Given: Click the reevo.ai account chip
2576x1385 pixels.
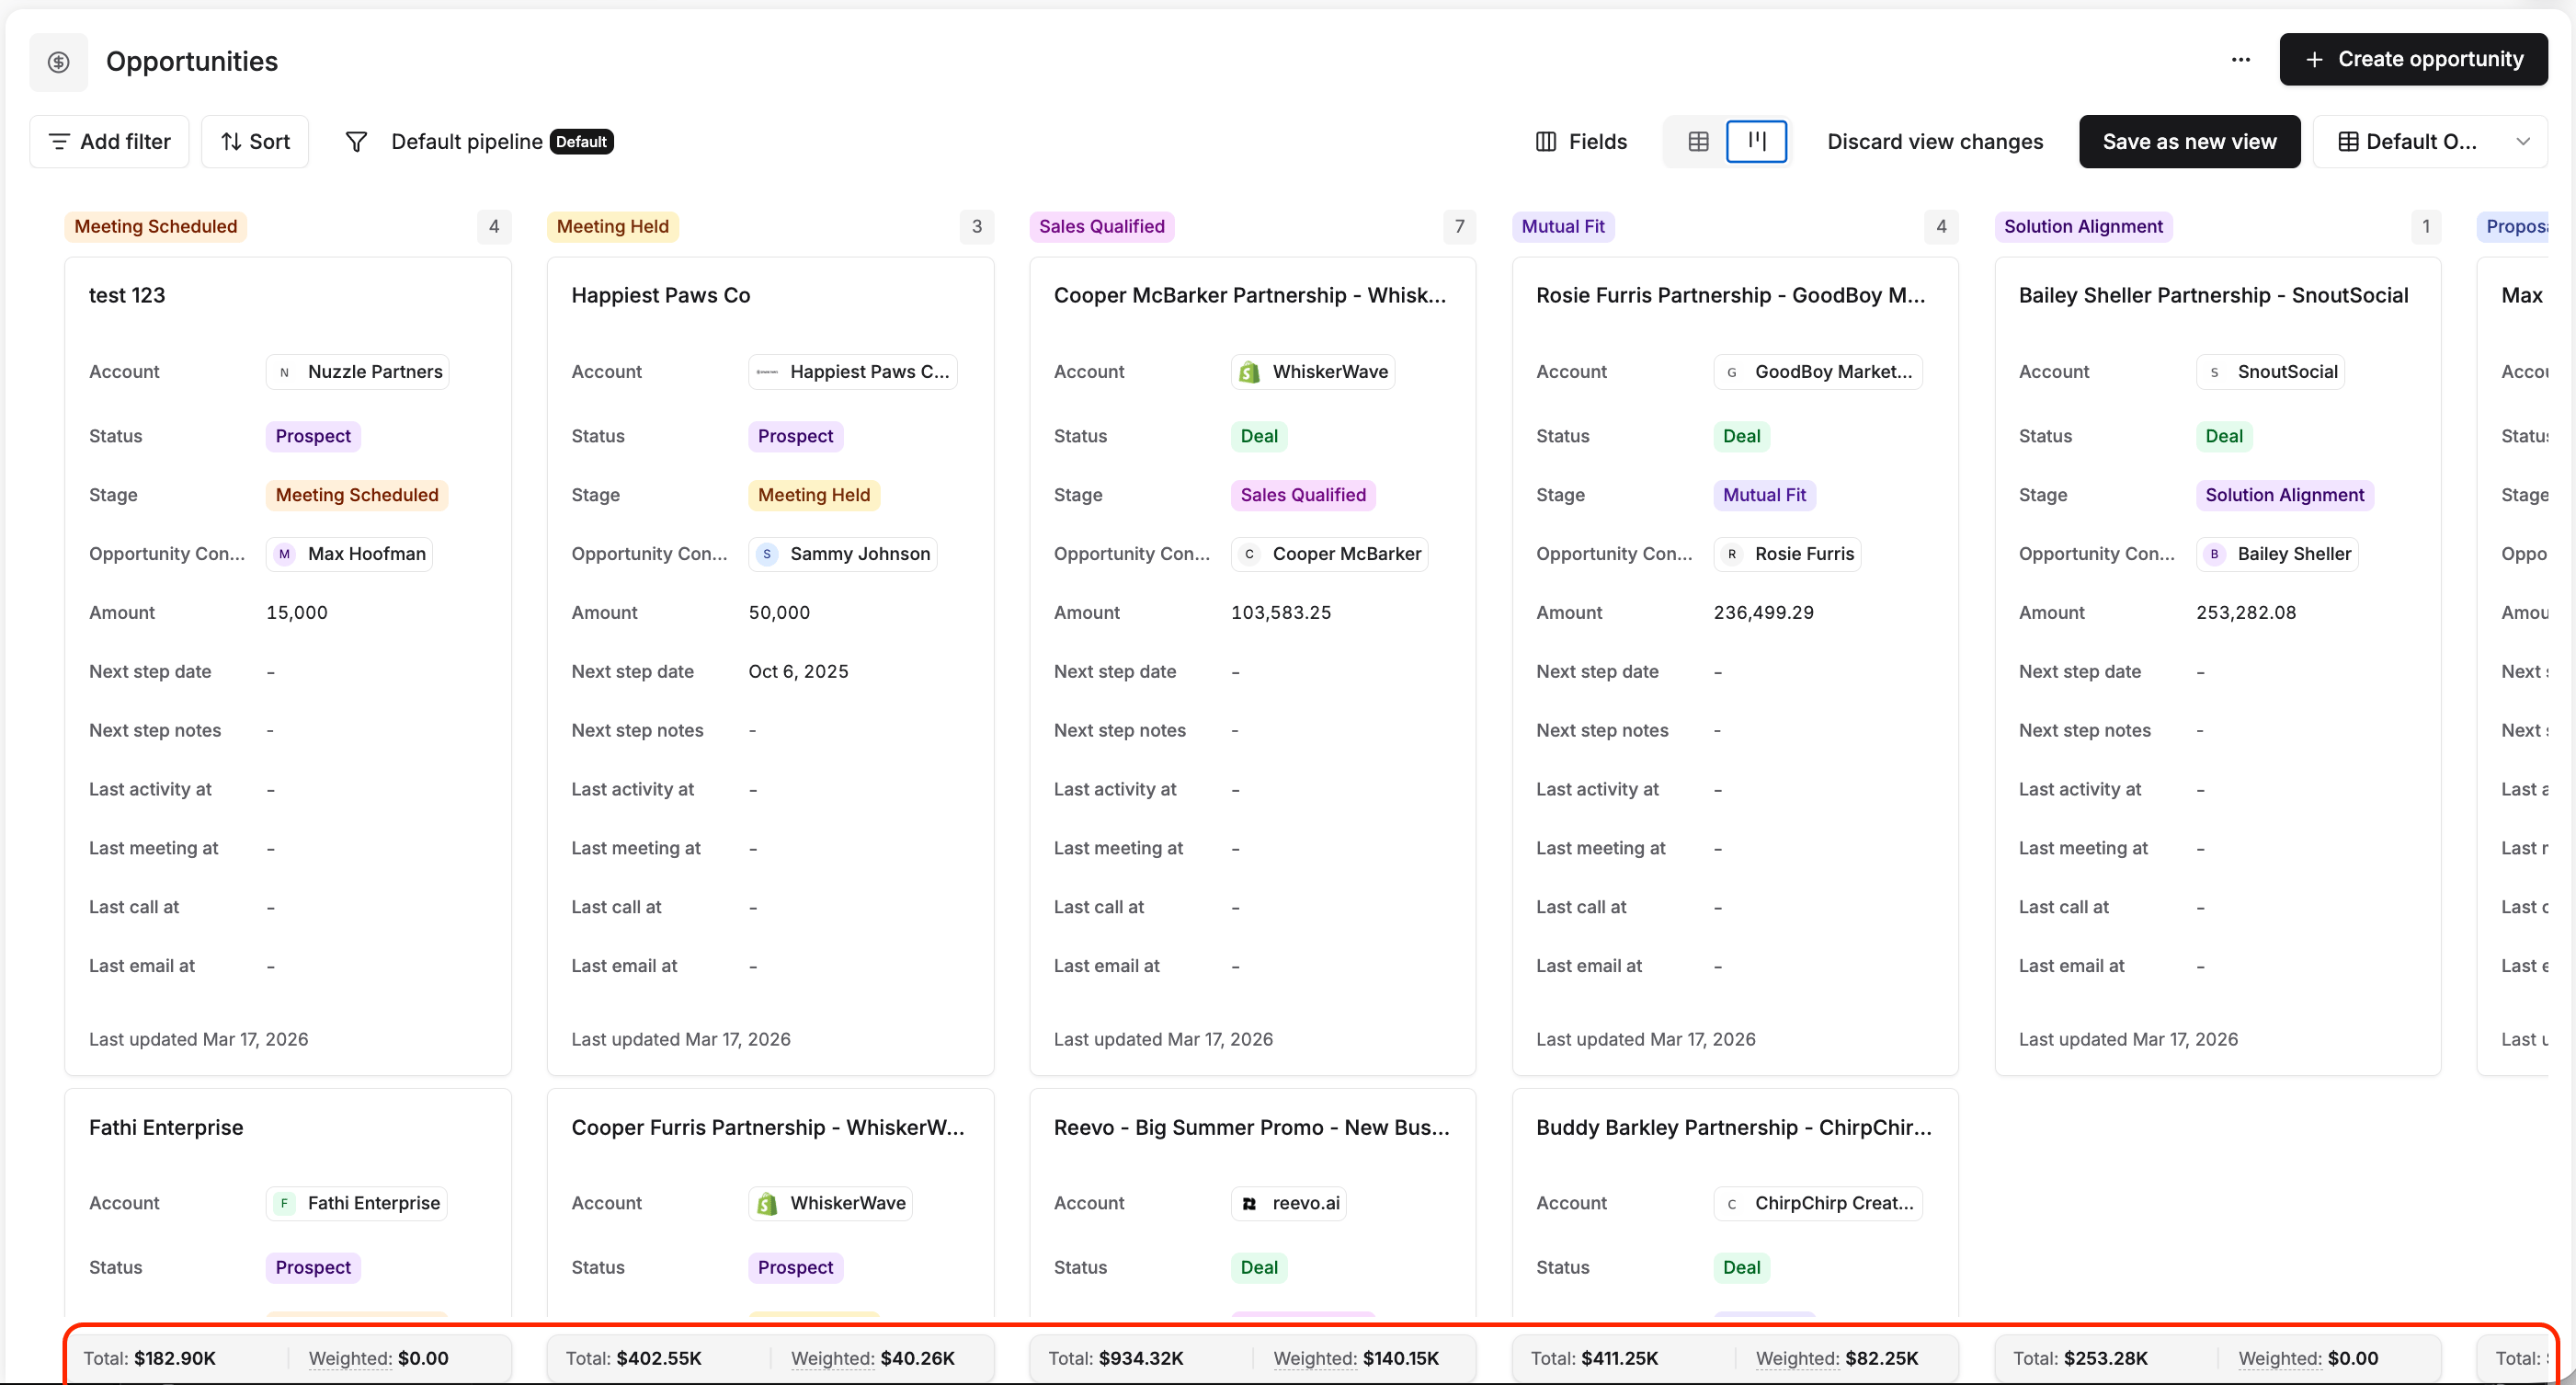Looking at the screenshot, I should click(x=1288, y=1203).
